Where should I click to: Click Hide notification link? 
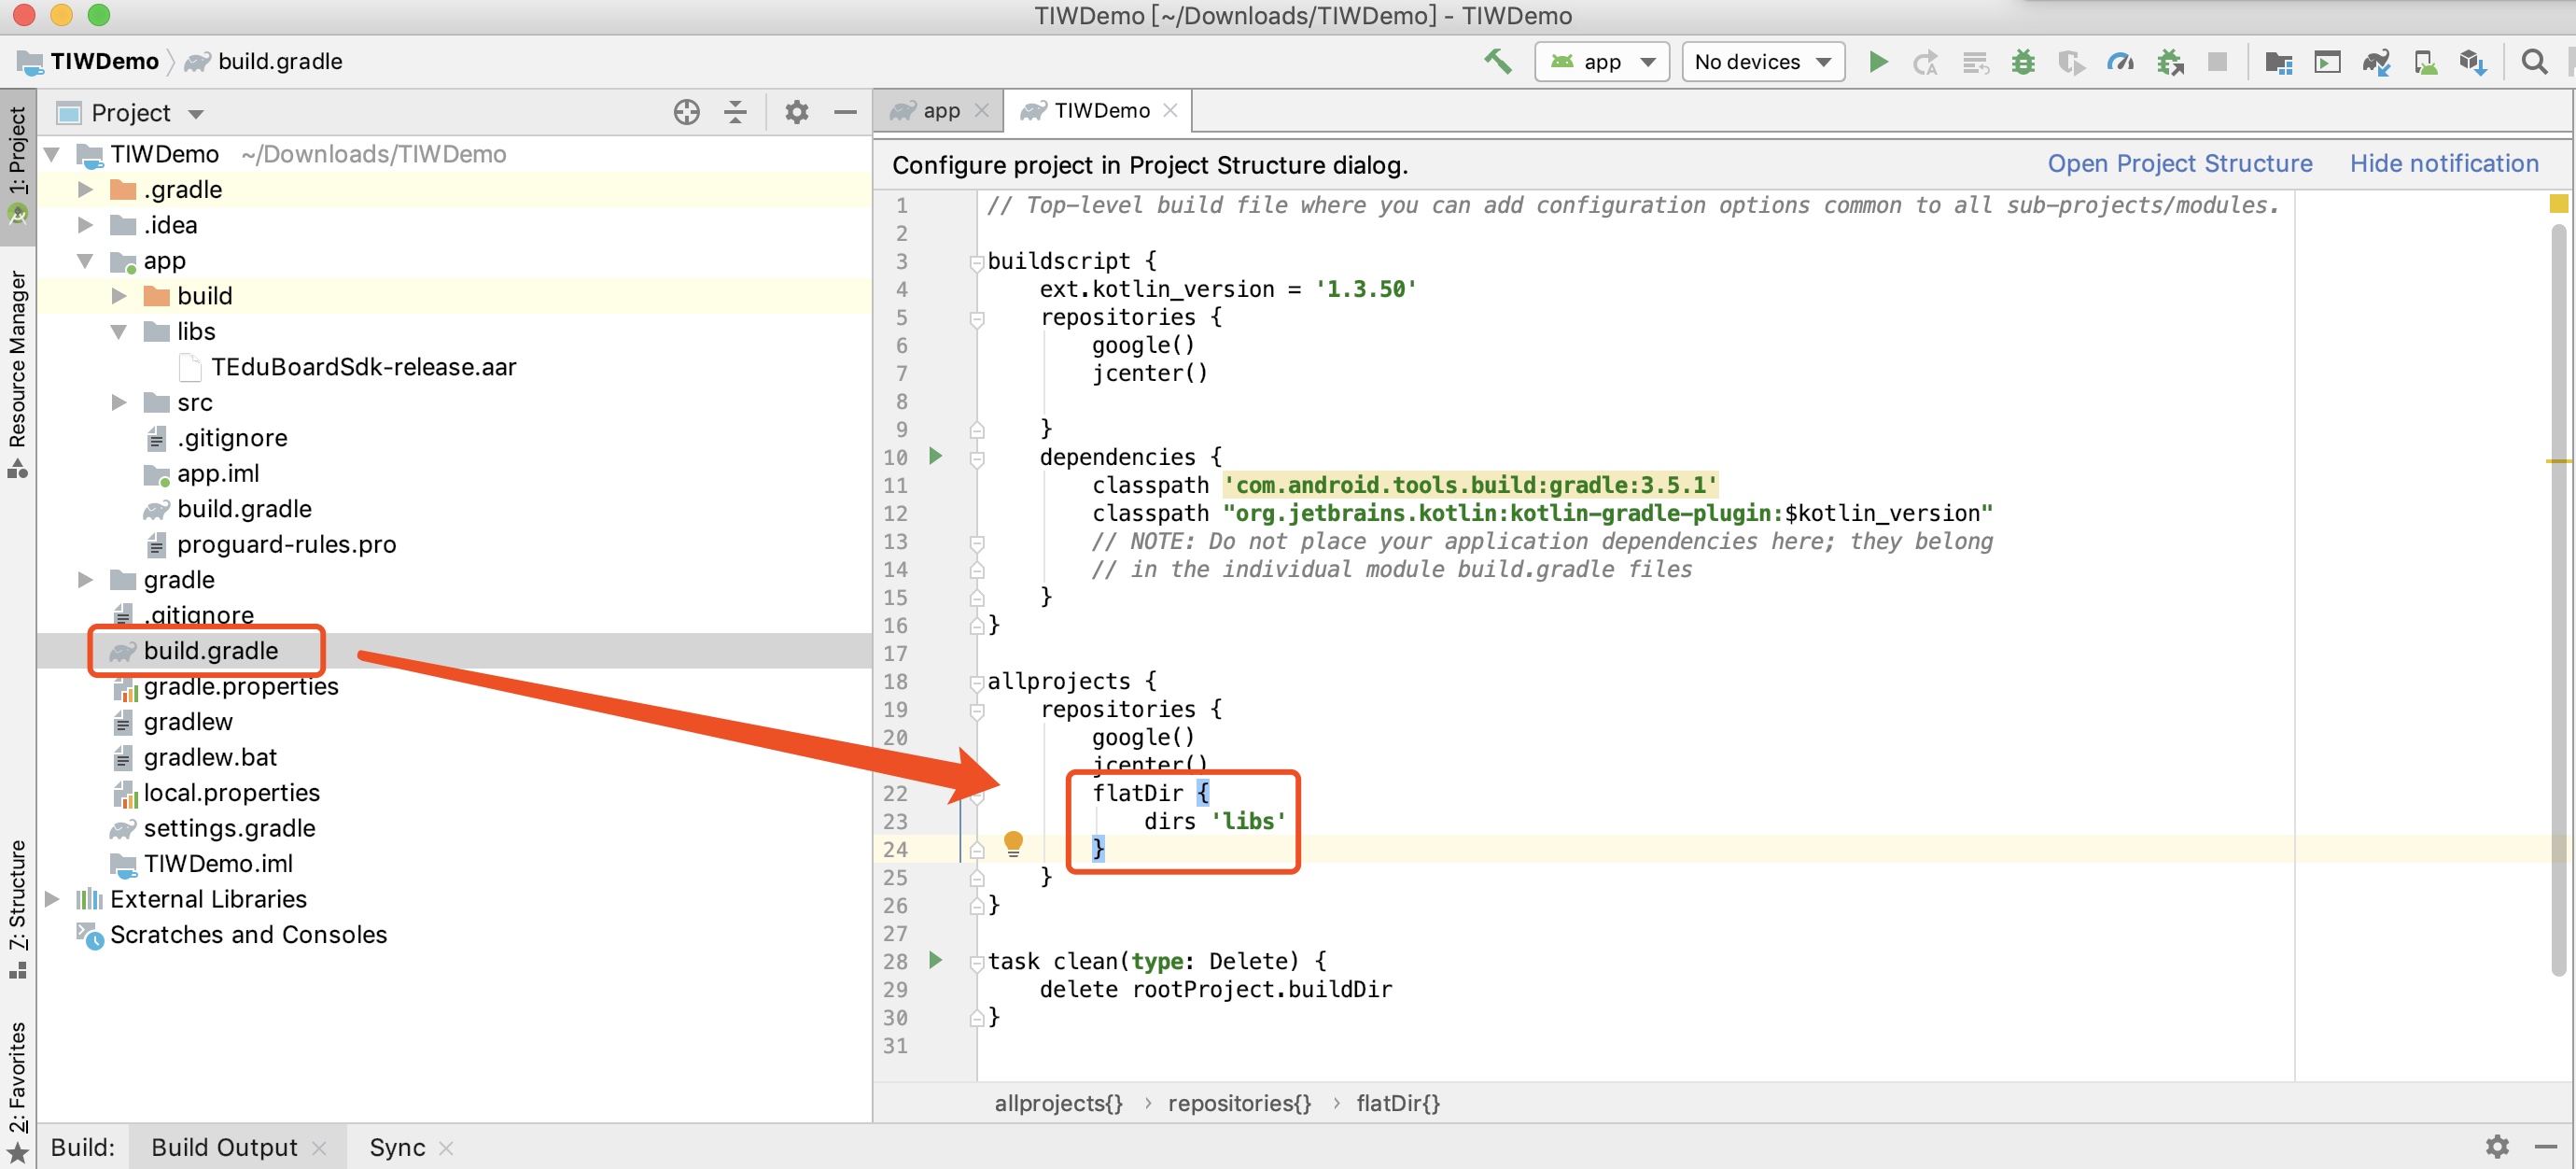pyautogui.click(x=2443, y=163)
